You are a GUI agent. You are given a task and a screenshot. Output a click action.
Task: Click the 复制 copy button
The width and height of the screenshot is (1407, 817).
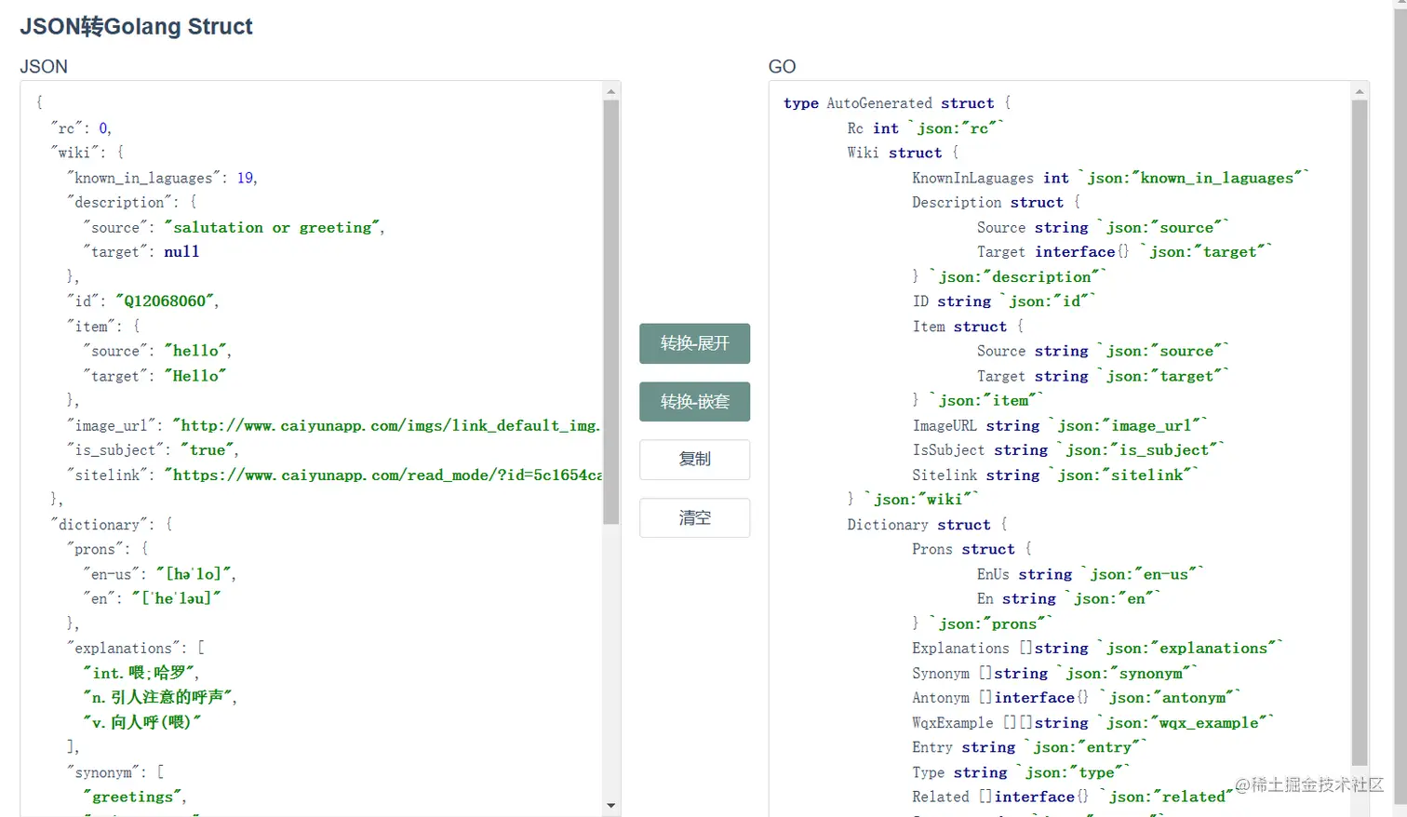click(694, 460)
